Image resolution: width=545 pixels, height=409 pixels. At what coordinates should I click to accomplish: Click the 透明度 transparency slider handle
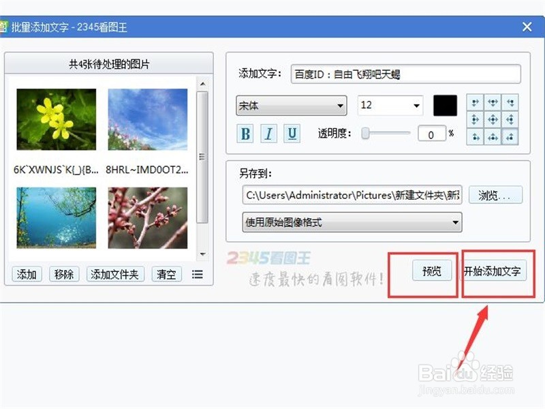tap(365, 133)
